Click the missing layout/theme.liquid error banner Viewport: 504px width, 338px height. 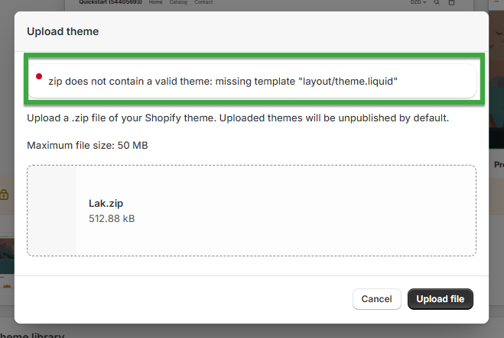click(252, 81)
